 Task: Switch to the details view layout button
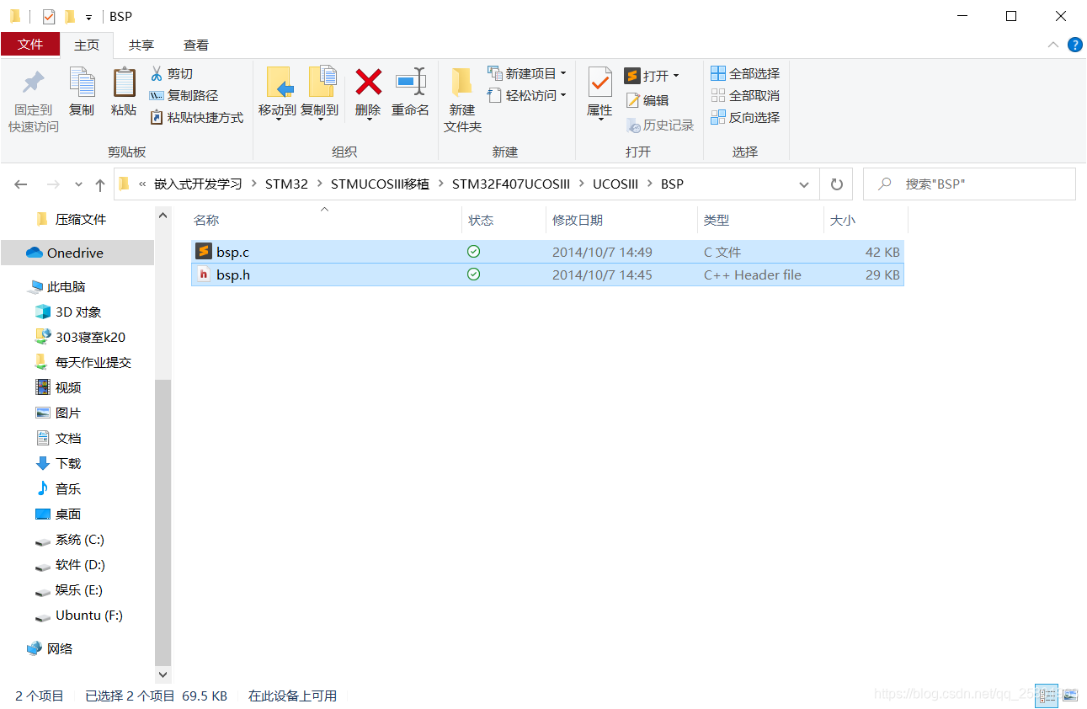pos(1047,696)
